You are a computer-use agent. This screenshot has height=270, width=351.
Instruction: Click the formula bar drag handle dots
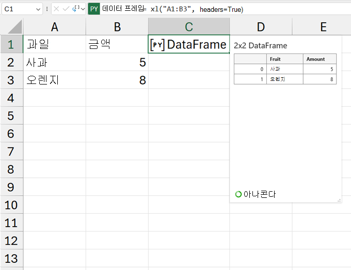47,9
